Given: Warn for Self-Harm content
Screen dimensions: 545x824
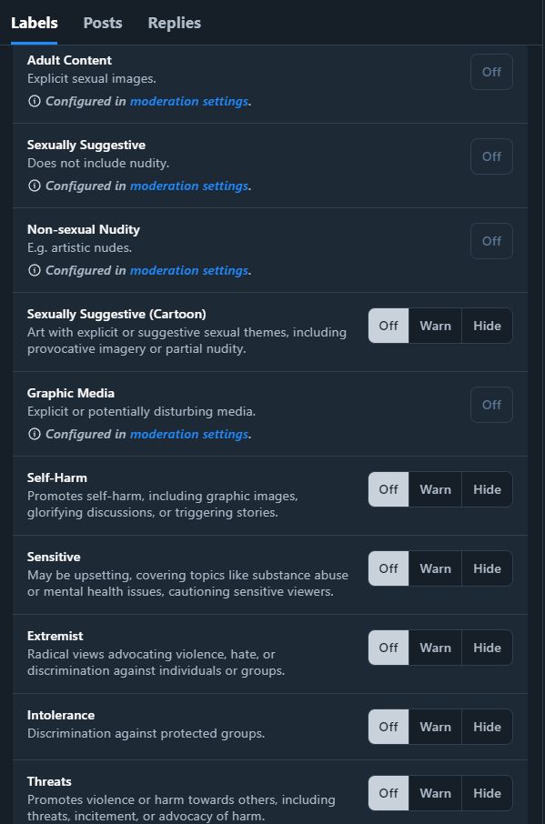Looking at the screenshot, I should [435, 488].
